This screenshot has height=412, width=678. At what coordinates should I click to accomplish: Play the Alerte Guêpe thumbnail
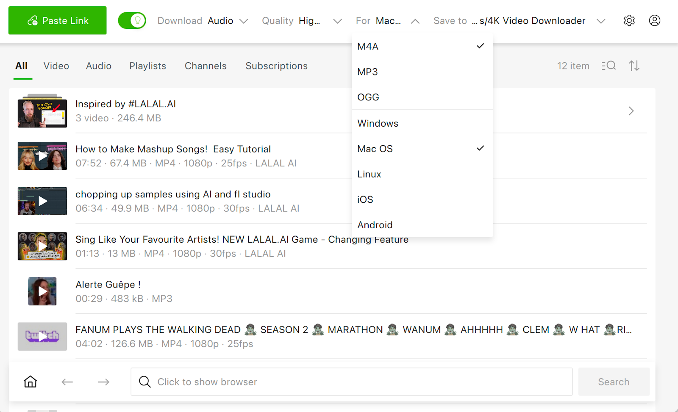pos(42,291)
